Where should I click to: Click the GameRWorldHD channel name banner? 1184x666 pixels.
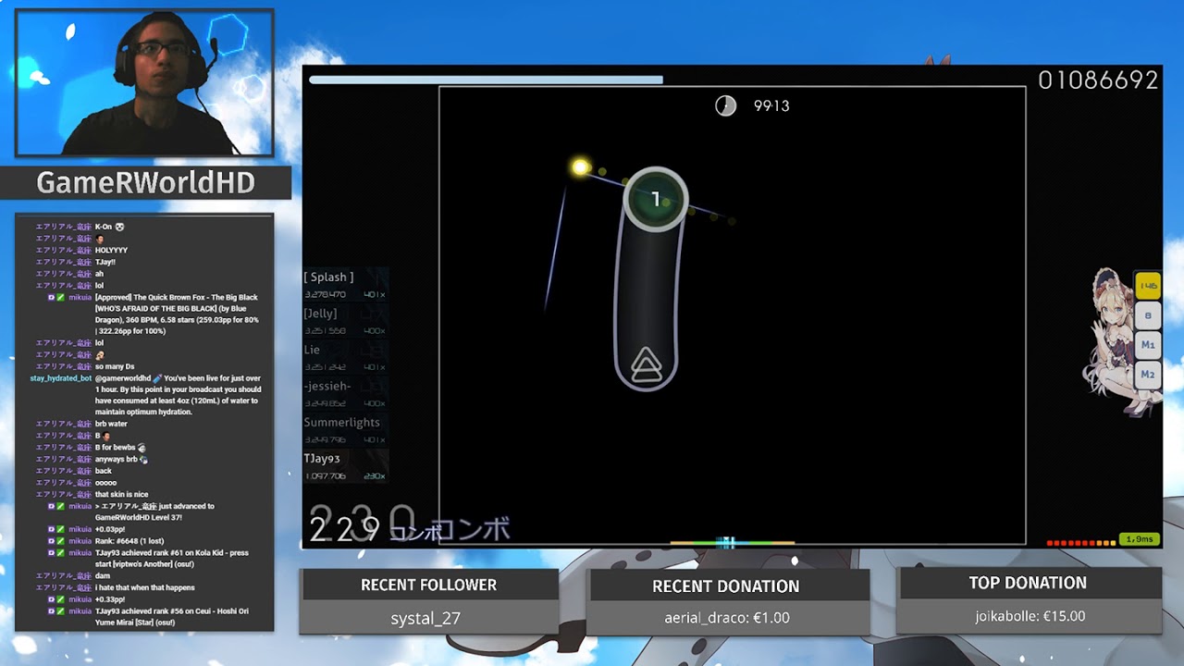click(145, 183)
